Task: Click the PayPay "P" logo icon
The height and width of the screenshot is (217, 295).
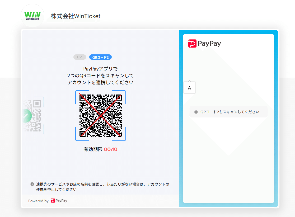Action: [x=192, y=44]
